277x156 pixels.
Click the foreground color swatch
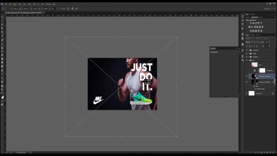(x=1, y=95)
